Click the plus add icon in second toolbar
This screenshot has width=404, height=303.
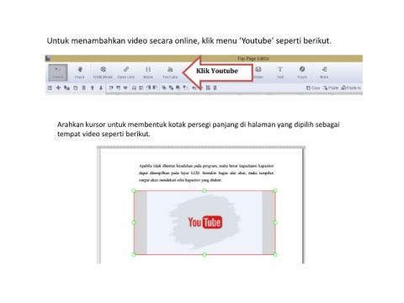click(58, 88)
